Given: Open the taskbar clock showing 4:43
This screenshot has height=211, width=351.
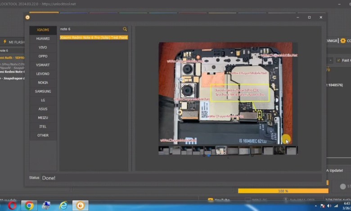Looking at the screenshot, I should [x=346, y=206].
